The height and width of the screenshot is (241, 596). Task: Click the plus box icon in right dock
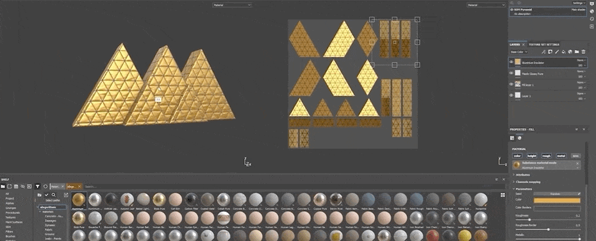(592, 26)
